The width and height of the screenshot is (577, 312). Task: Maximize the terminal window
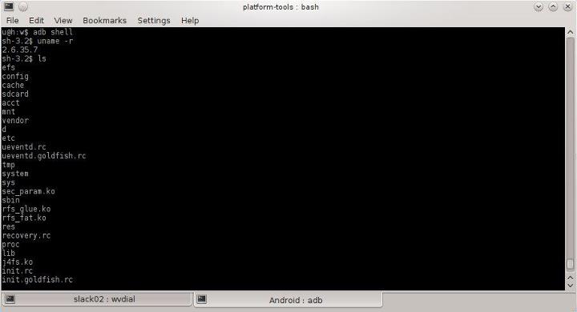click(x=553, y=6)
